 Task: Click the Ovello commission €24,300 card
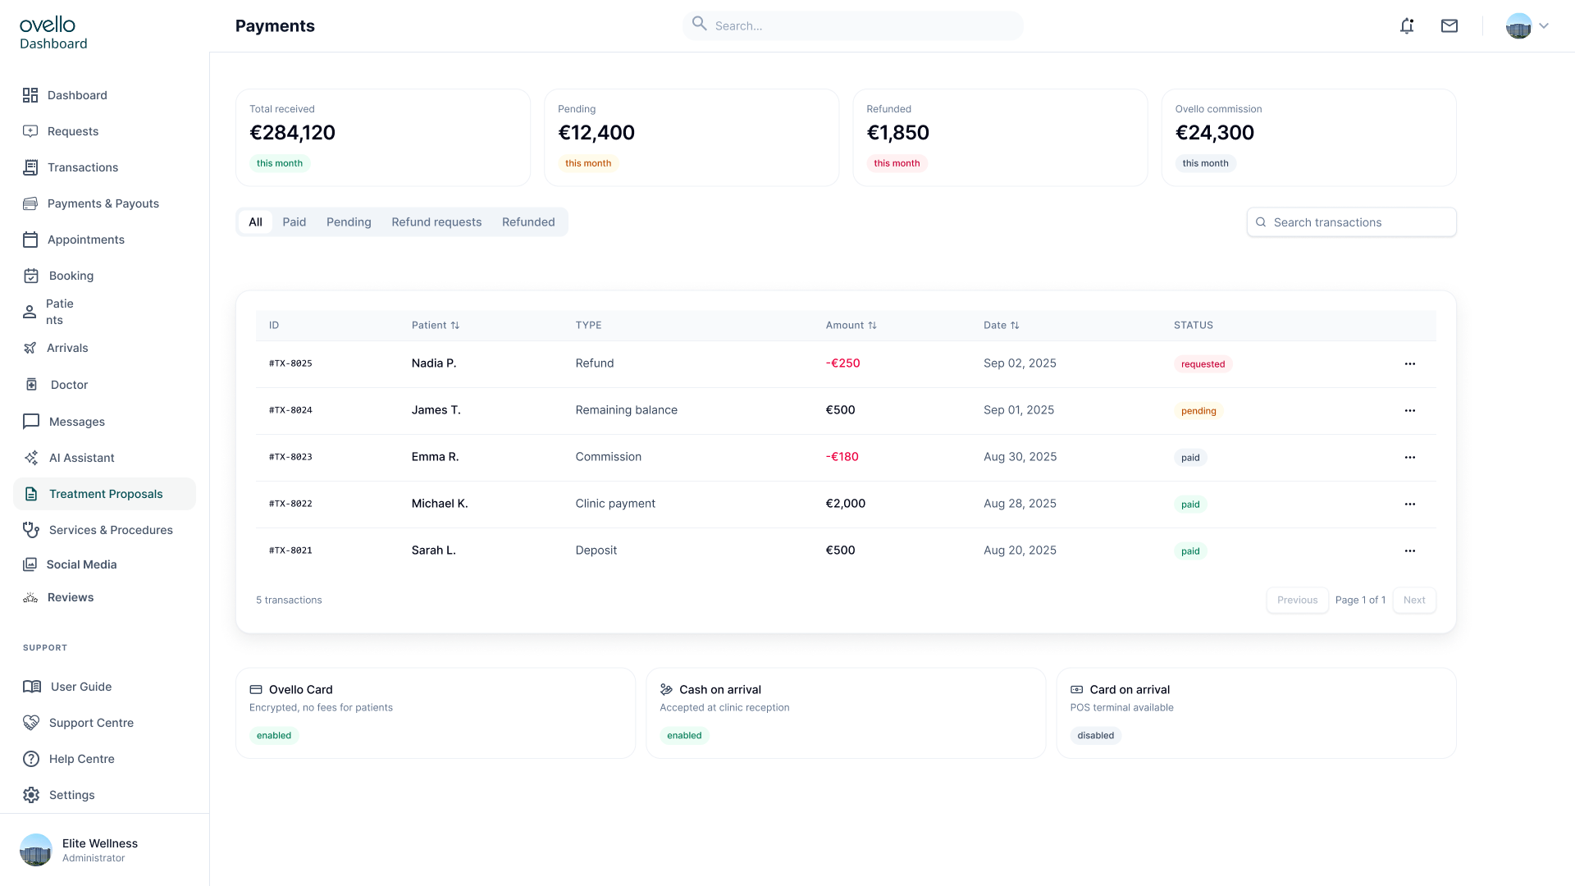click(x=1308, y=138)
